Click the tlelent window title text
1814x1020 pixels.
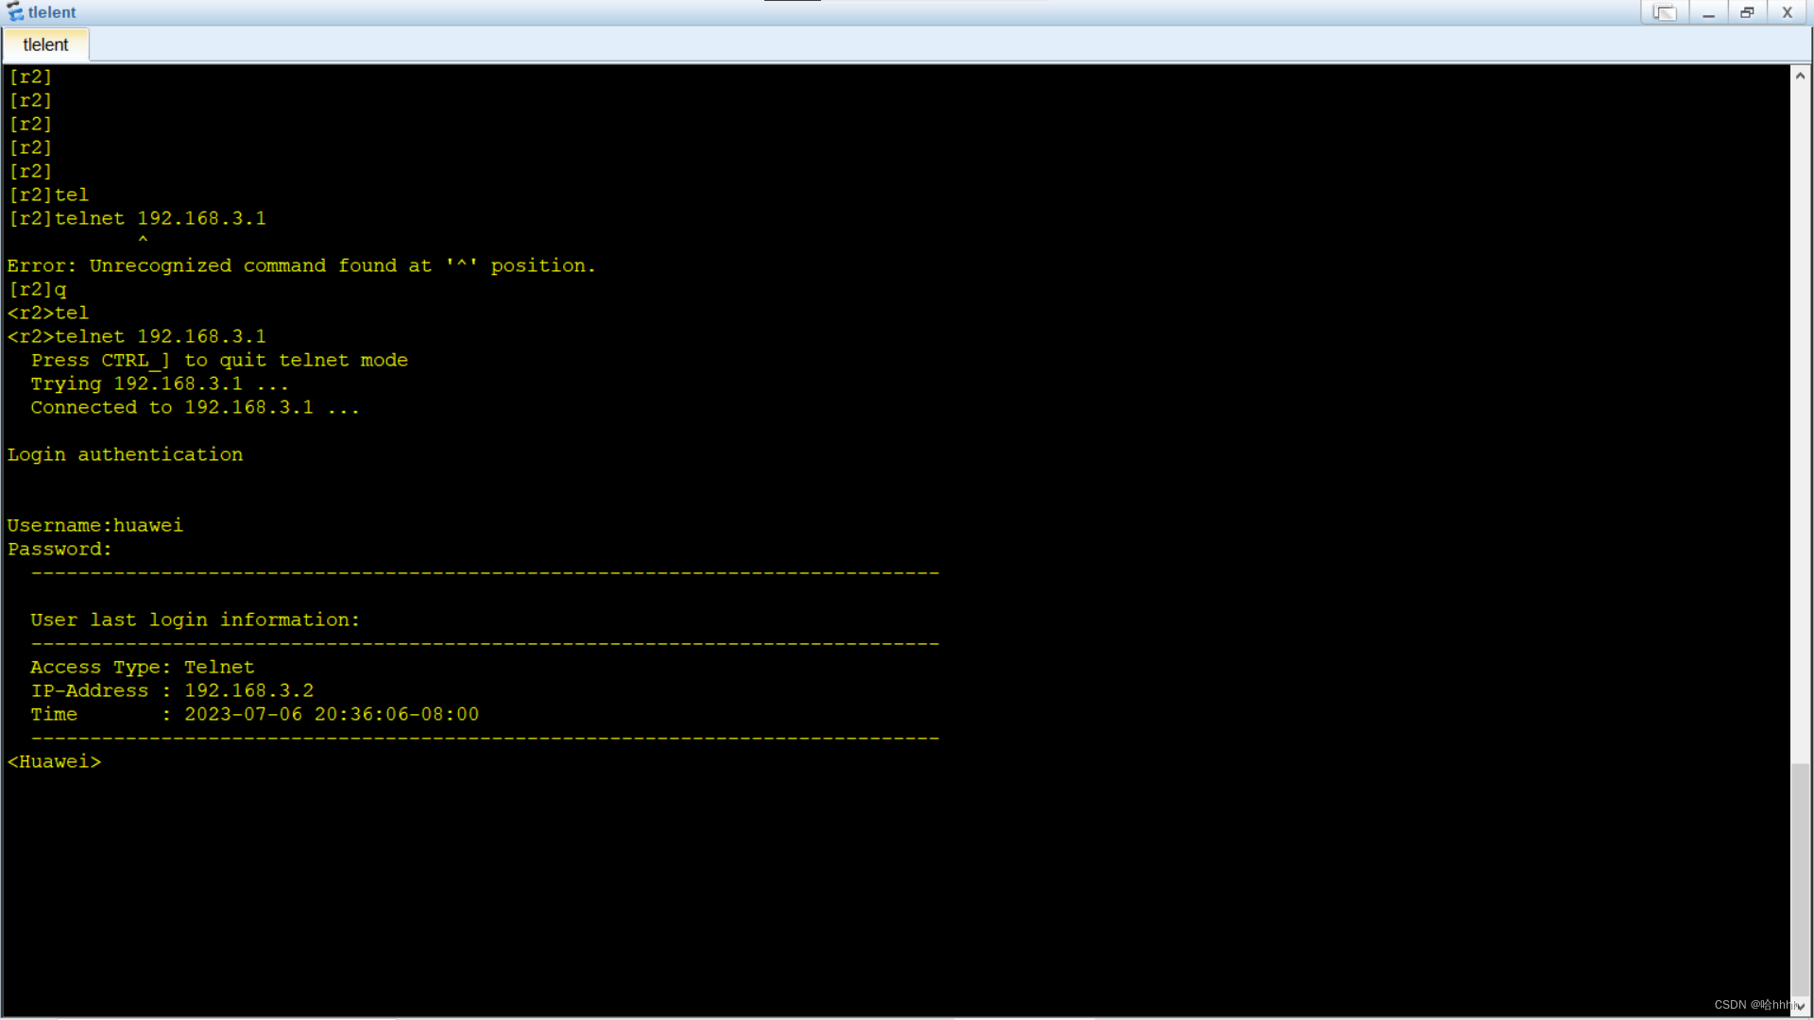[x=52, y=12]
